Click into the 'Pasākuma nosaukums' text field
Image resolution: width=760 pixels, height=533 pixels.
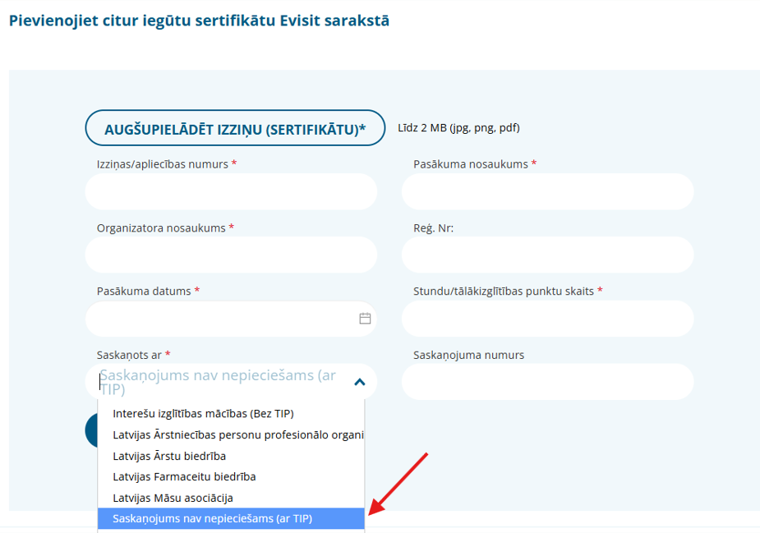click(x=547, y=191)
